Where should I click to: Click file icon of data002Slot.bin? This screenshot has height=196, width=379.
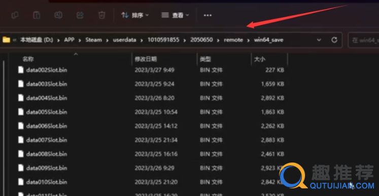pos(21,70)
